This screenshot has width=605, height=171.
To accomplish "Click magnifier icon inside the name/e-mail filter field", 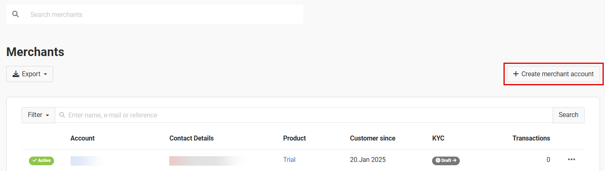I will pos(62,115).
